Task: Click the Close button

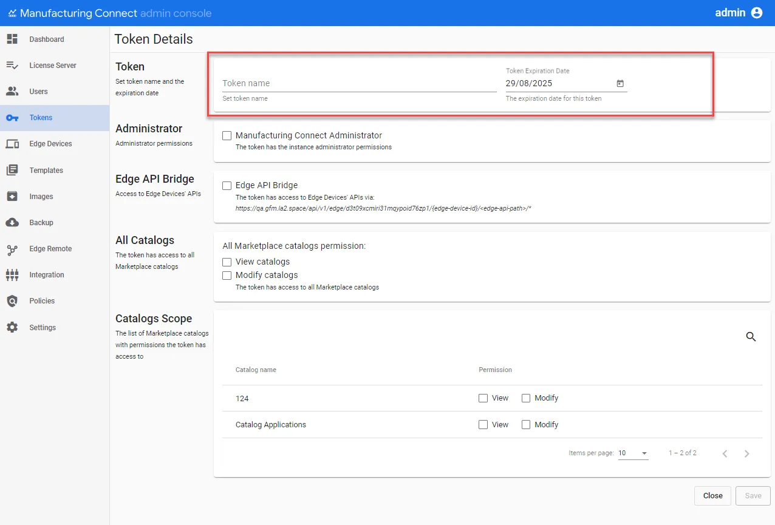Action: tap(713, 496)
